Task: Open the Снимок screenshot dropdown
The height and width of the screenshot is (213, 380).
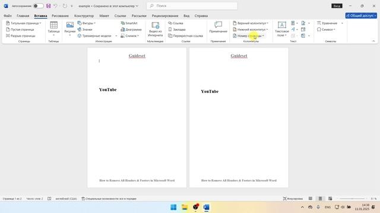Action: tap(130, 35)
